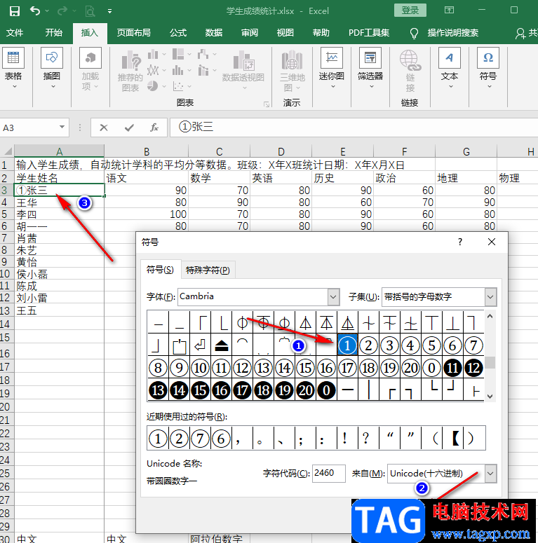Viewport: 538px width, 543px height.
Task: Click the character code field 2460
Action: [329, 473]
